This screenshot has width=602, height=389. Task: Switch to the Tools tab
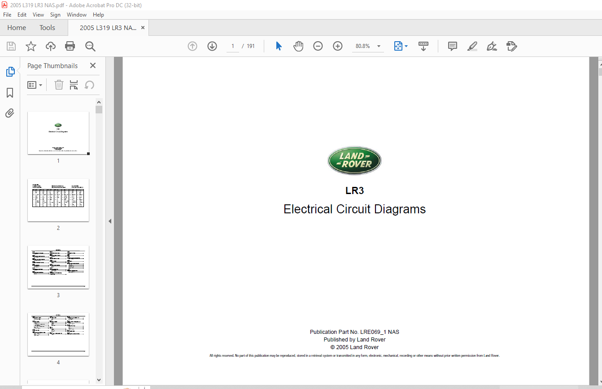coord(47,28)
